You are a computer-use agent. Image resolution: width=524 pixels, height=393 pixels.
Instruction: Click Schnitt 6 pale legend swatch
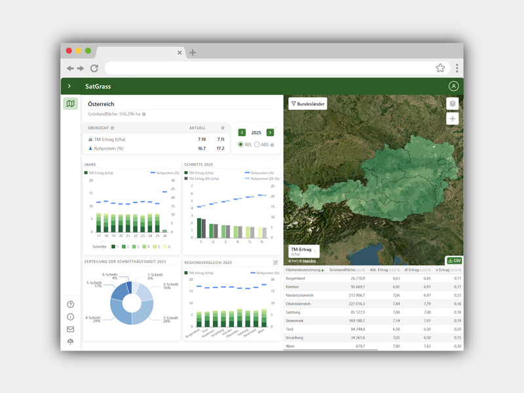pyautogui.click(x=165, y=247)
